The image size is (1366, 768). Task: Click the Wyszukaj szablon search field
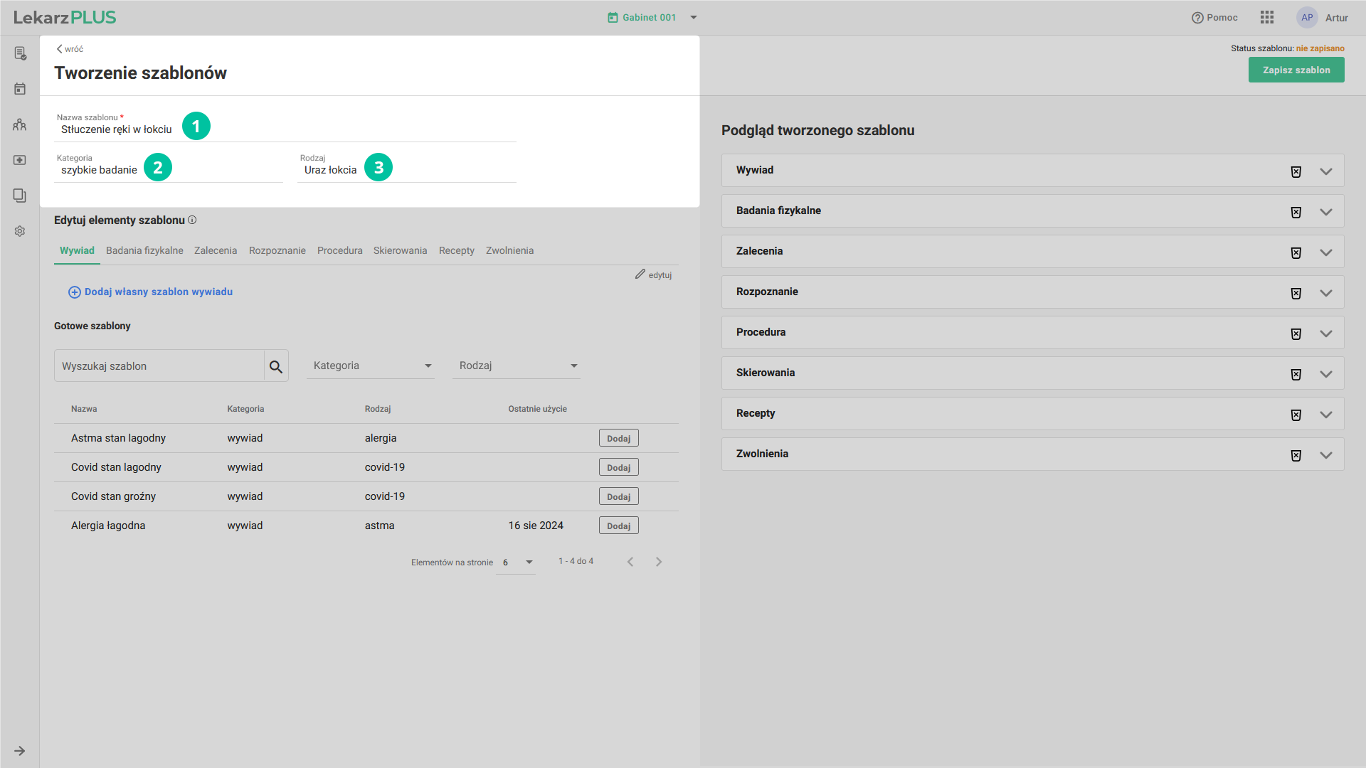click(159, 366)
